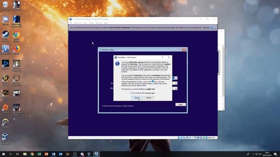Click the Origin desktop shortcut

(6, 109)
